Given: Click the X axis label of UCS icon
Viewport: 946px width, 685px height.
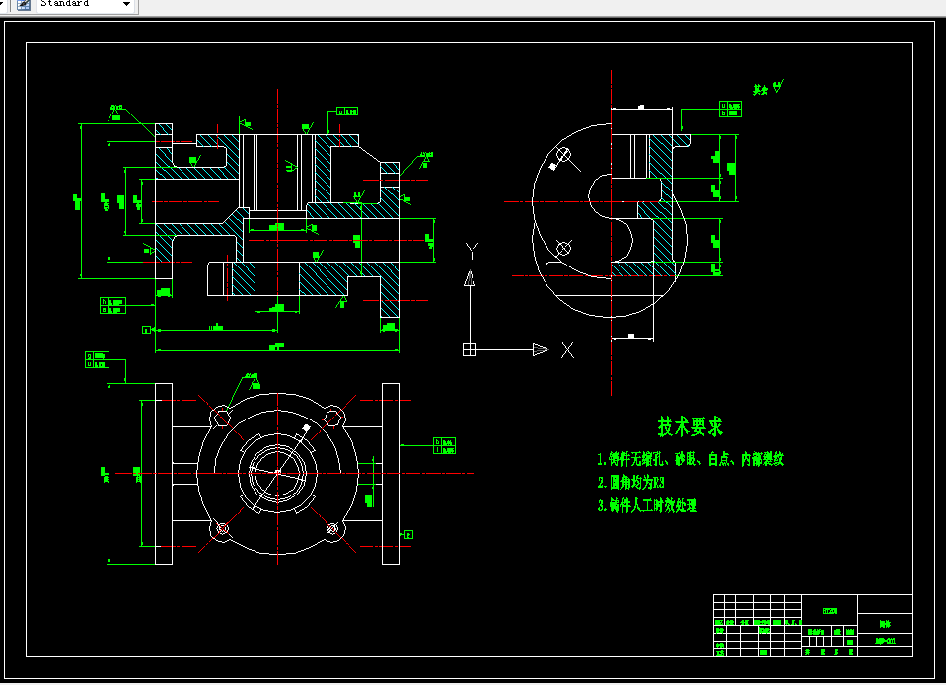Looking at the screenshot, I should click(x=568, y=350).
